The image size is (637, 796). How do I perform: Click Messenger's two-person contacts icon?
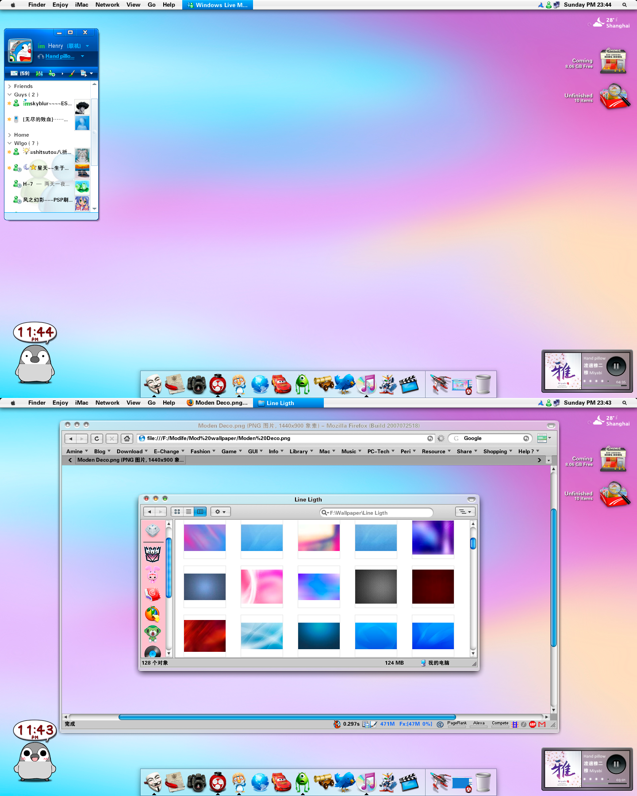click(x=39, y=73)
